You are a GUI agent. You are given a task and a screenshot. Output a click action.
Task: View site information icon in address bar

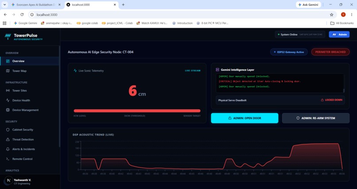(32, 15)
